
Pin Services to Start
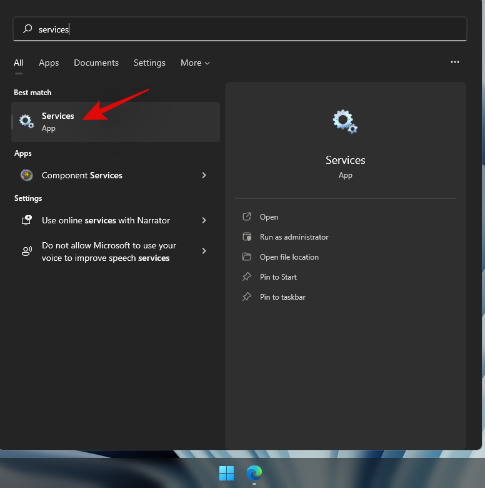[x=278, y=277]
